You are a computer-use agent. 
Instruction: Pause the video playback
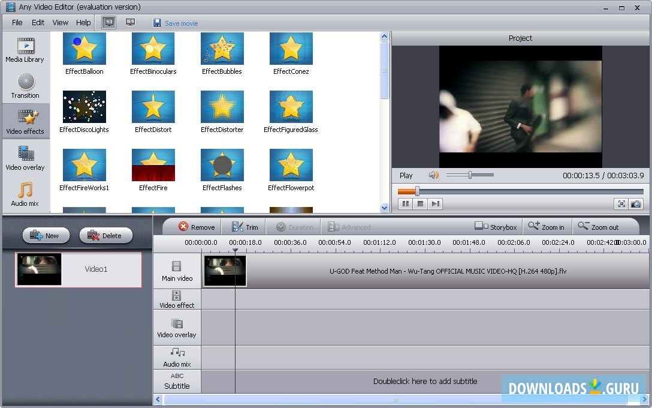tap(406, 204)
